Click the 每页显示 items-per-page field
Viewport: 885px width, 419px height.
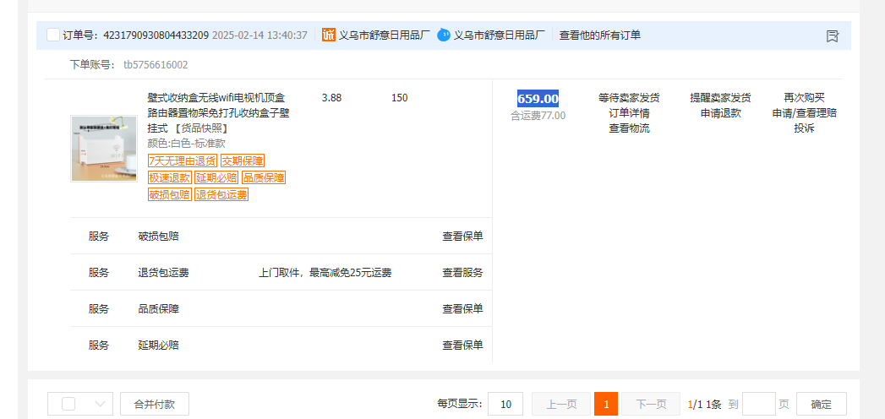[x=505, y=404]
